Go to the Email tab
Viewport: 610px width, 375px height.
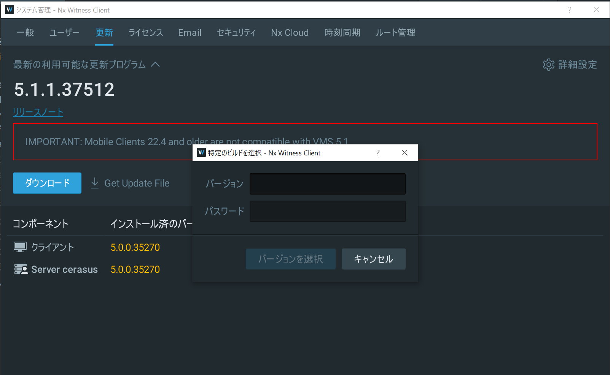click(x=190, y=33)
